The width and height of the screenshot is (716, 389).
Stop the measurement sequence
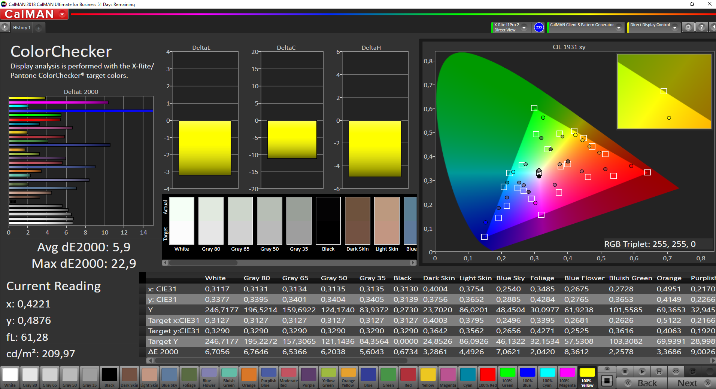(x=625, y=371)
